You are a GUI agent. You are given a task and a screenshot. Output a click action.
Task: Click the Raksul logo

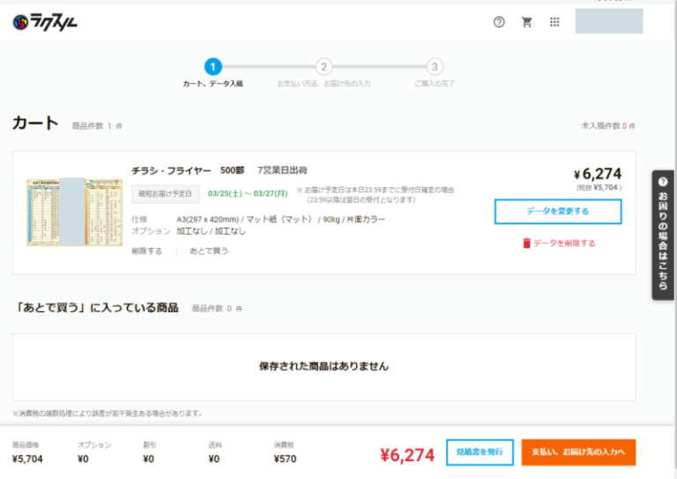(45, 22)
